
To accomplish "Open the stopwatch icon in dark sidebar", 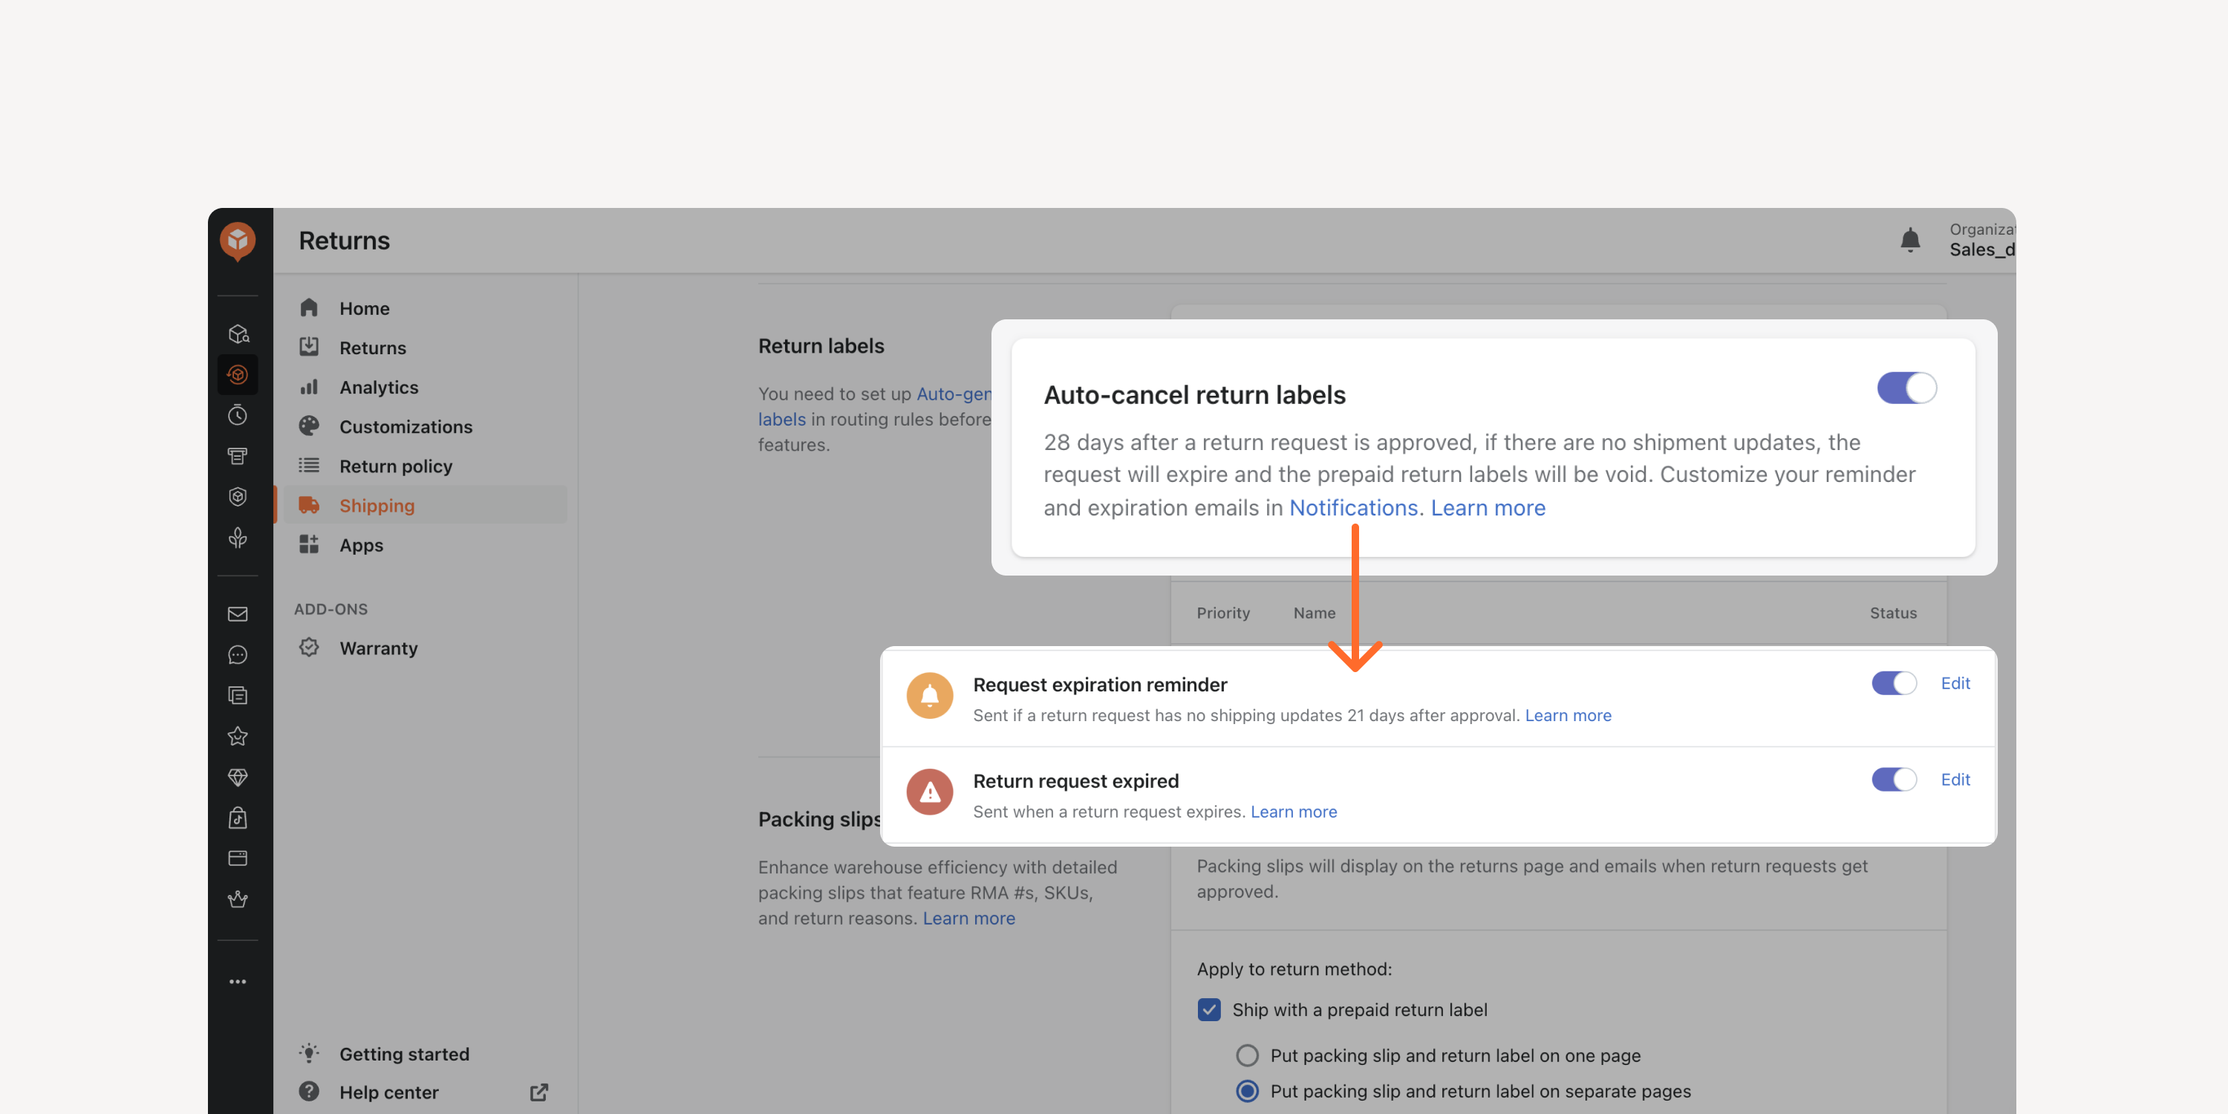I will click(238, 415).
